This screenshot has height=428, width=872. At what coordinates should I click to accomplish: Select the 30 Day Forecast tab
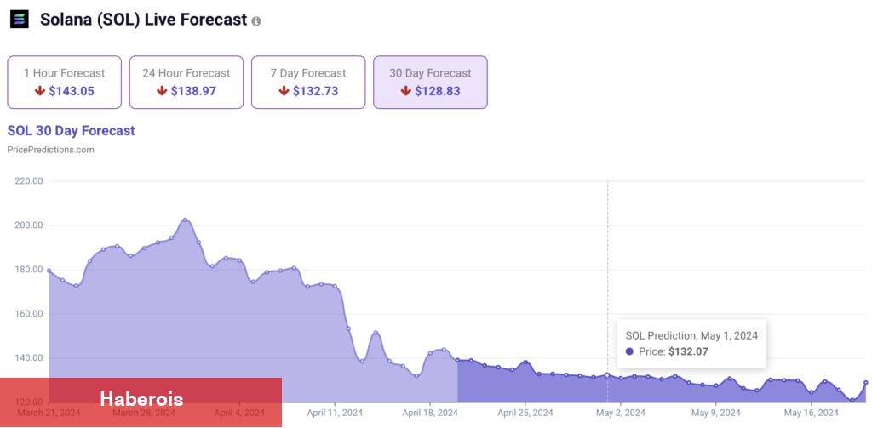tap(430, 83)
